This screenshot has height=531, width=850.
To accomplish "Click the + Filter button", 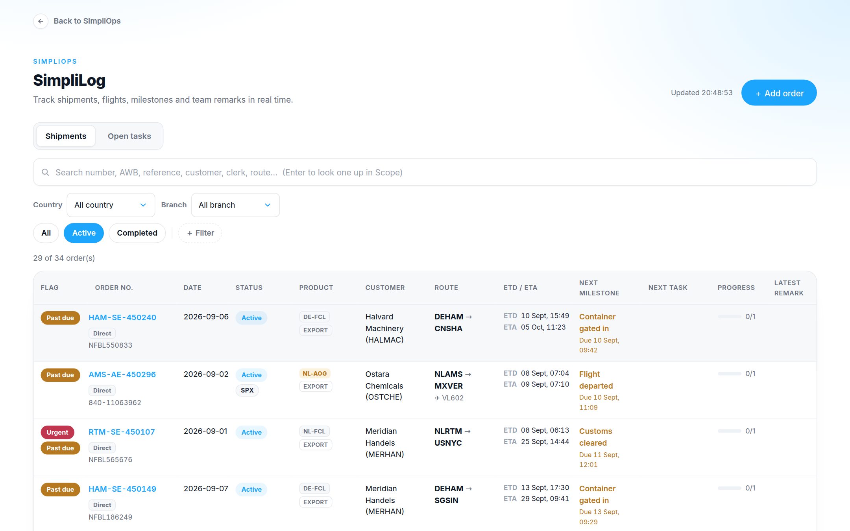I will [200, 233].
